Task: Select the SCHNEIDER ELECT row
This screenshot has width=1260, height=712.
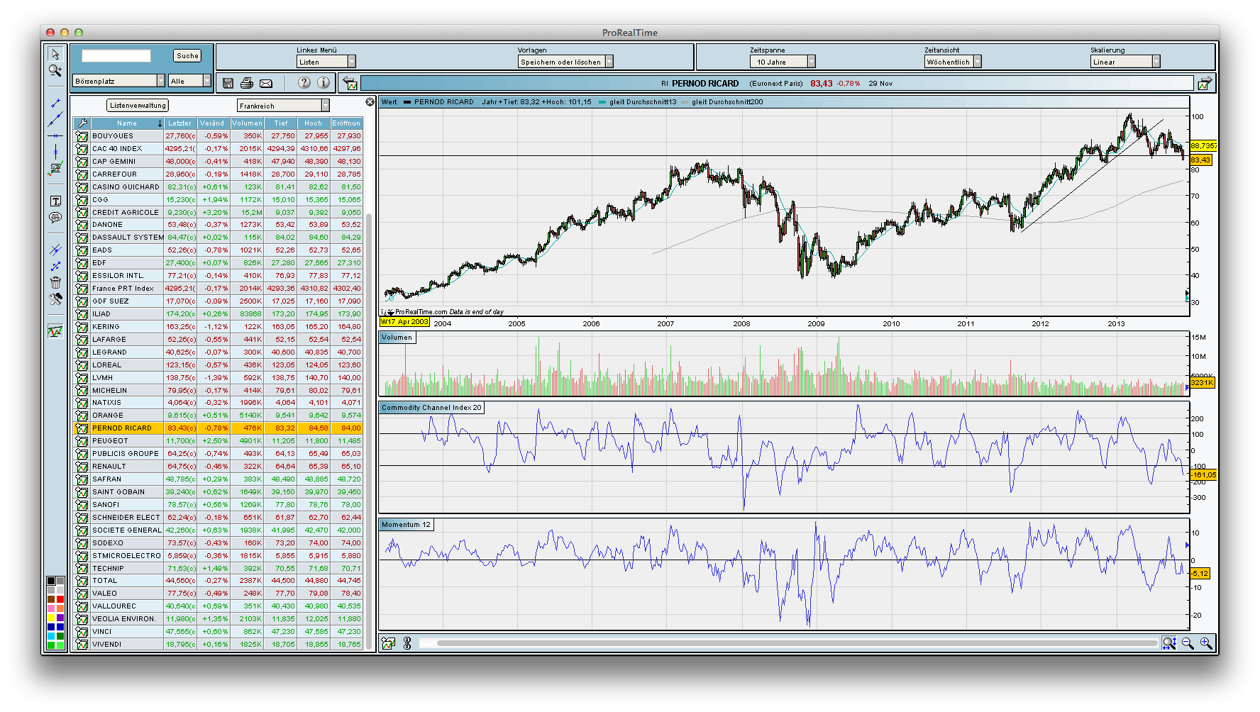Action: (x=218, y=518)
